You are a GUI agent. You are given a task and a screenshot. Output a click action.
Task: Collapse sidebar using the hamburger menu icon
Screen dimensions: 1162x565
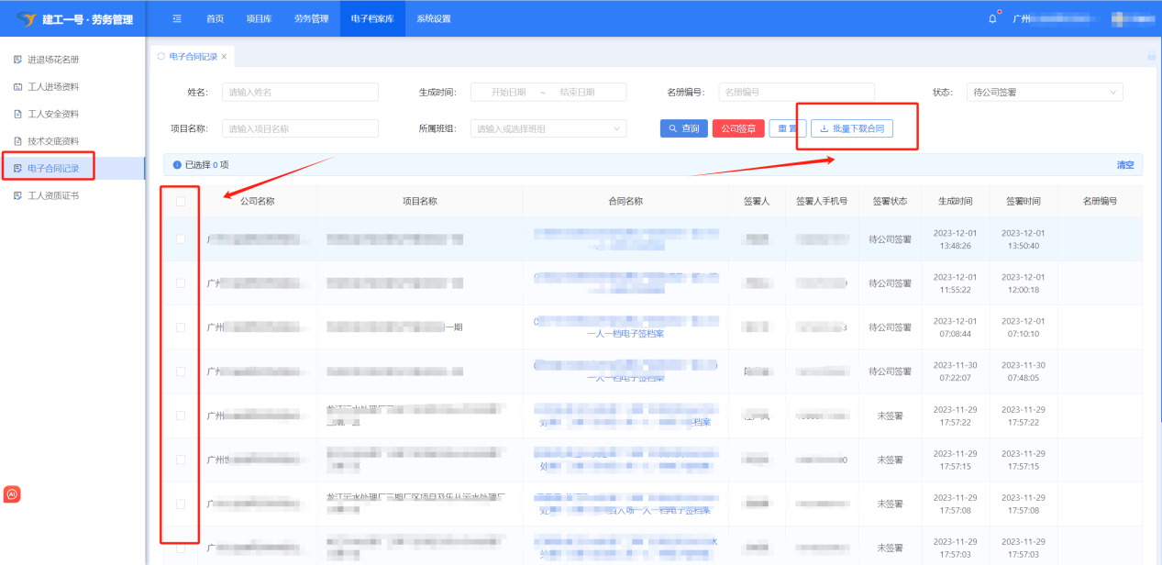[177, 18]
